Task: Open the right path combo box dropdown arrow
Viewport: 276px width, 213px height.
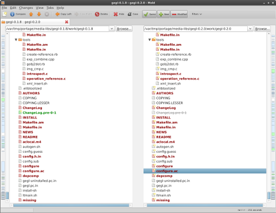Action: pos(250,29)
